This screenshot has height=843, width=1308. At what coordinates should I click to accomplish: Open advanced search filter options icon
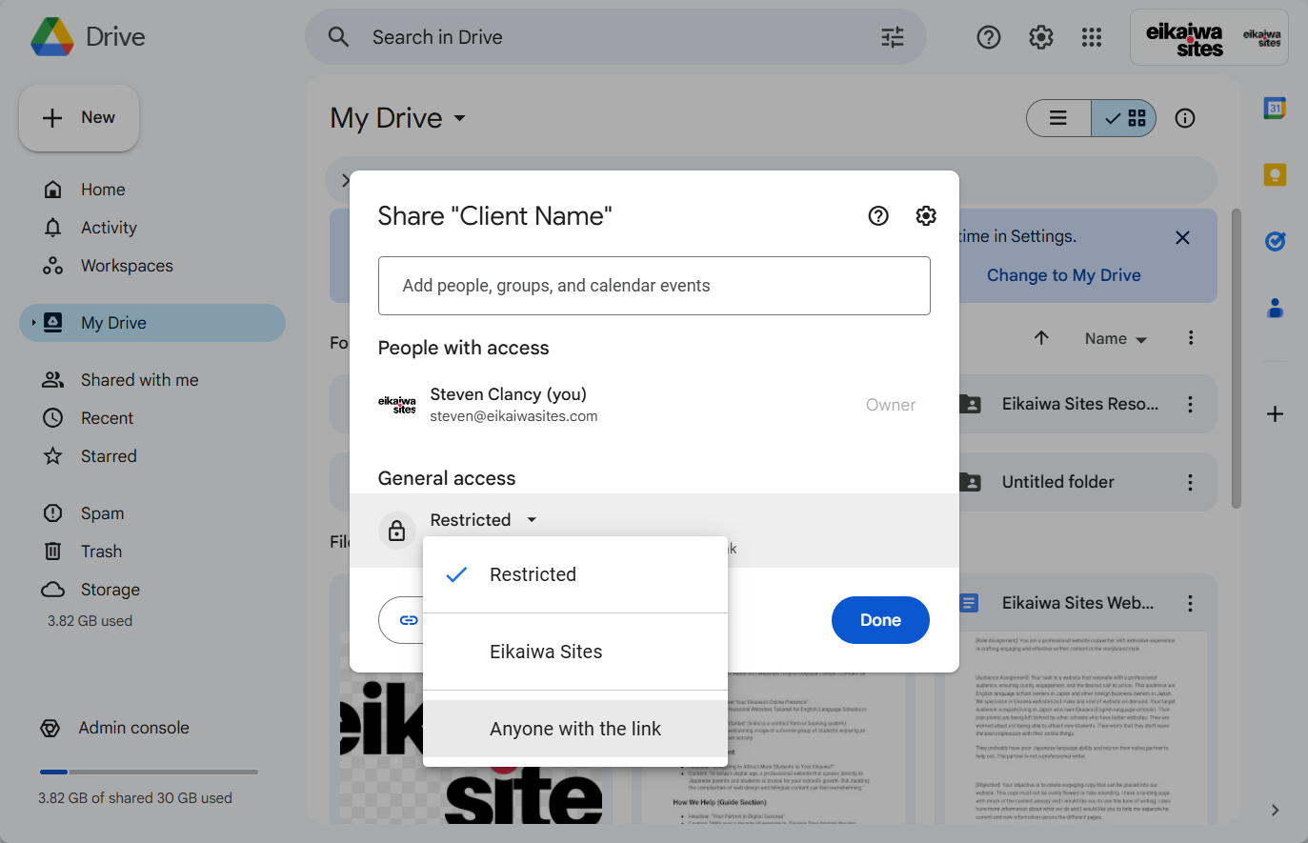click(x=893, y=37)
